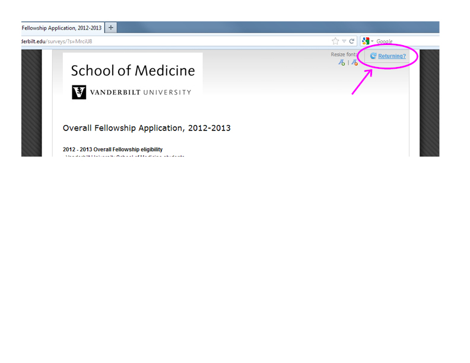Click the School of Medicine banner text
The height and width of the screenshot is (363, 470).
pyautogui.click(x=133, y=71)
